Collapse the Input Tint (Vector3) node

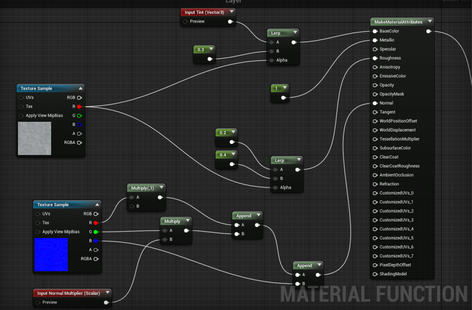coord(231,12)
